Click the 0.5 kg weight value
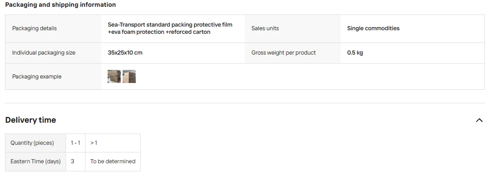Image resolution: width=489 pixels, height=175 pixels. 355,52
